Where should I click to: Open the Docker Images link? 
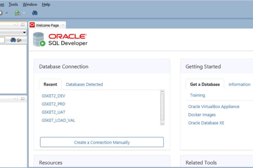click(x=202, y=115)
